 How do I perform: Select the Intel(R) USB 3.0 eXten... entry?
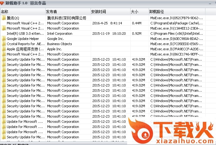[25, 34]
